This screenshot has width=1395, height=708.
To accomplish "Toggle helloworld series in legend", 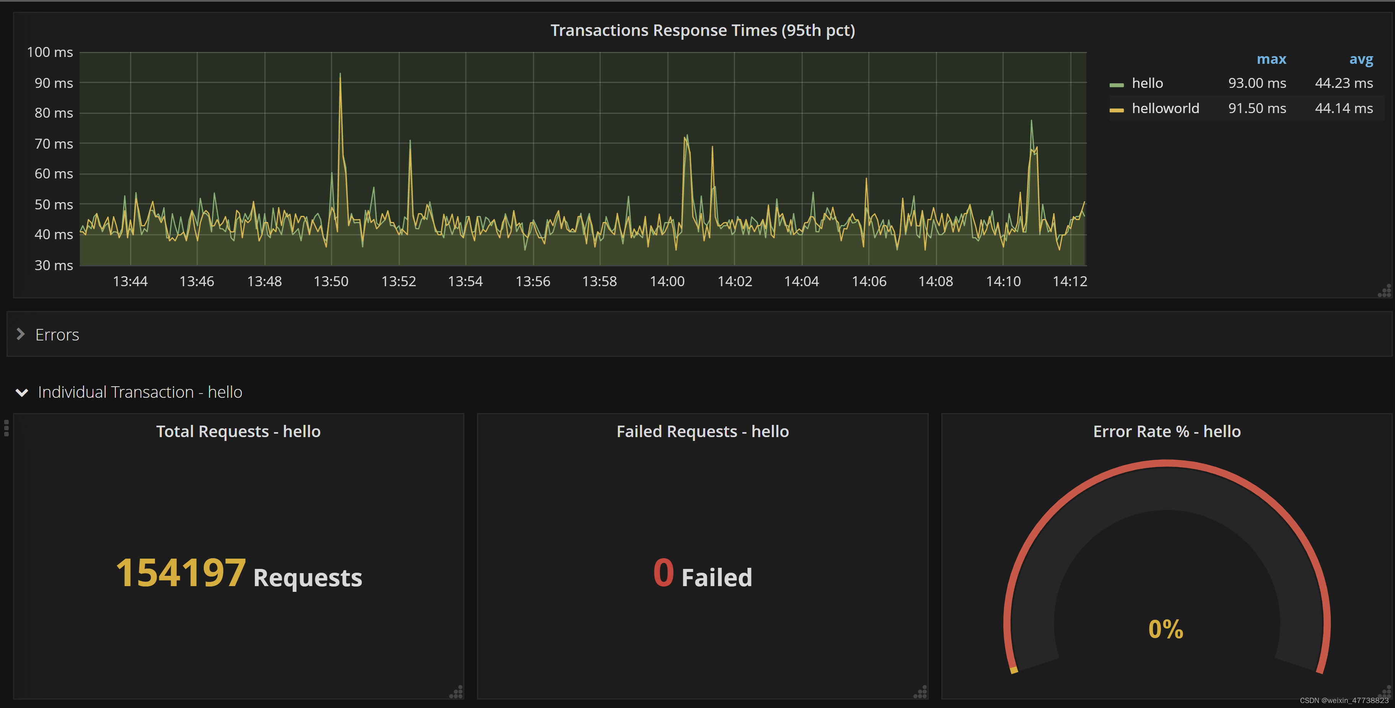I will 1165,108.
